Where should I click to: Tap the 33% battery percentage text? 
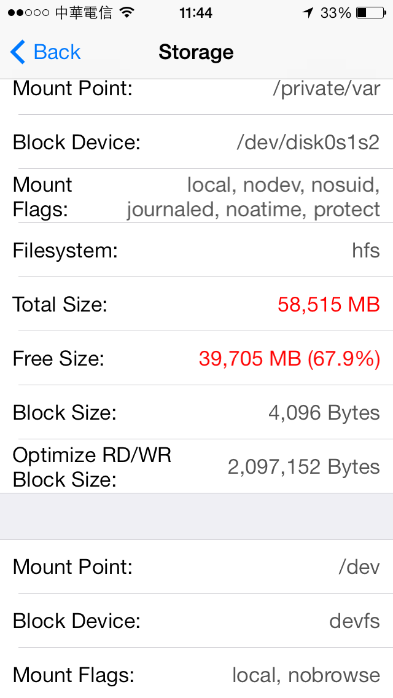click(x=336, y=13)
